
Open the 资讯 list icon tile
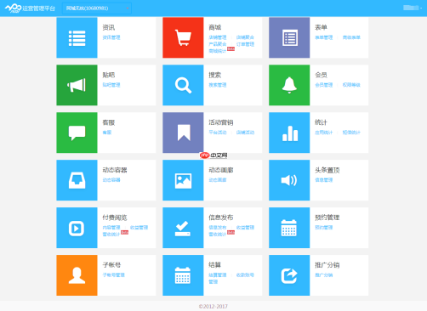(x=77, y=37)
